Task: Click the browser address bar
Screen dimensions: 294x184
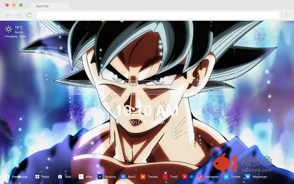Action: [x=158, y=15]
